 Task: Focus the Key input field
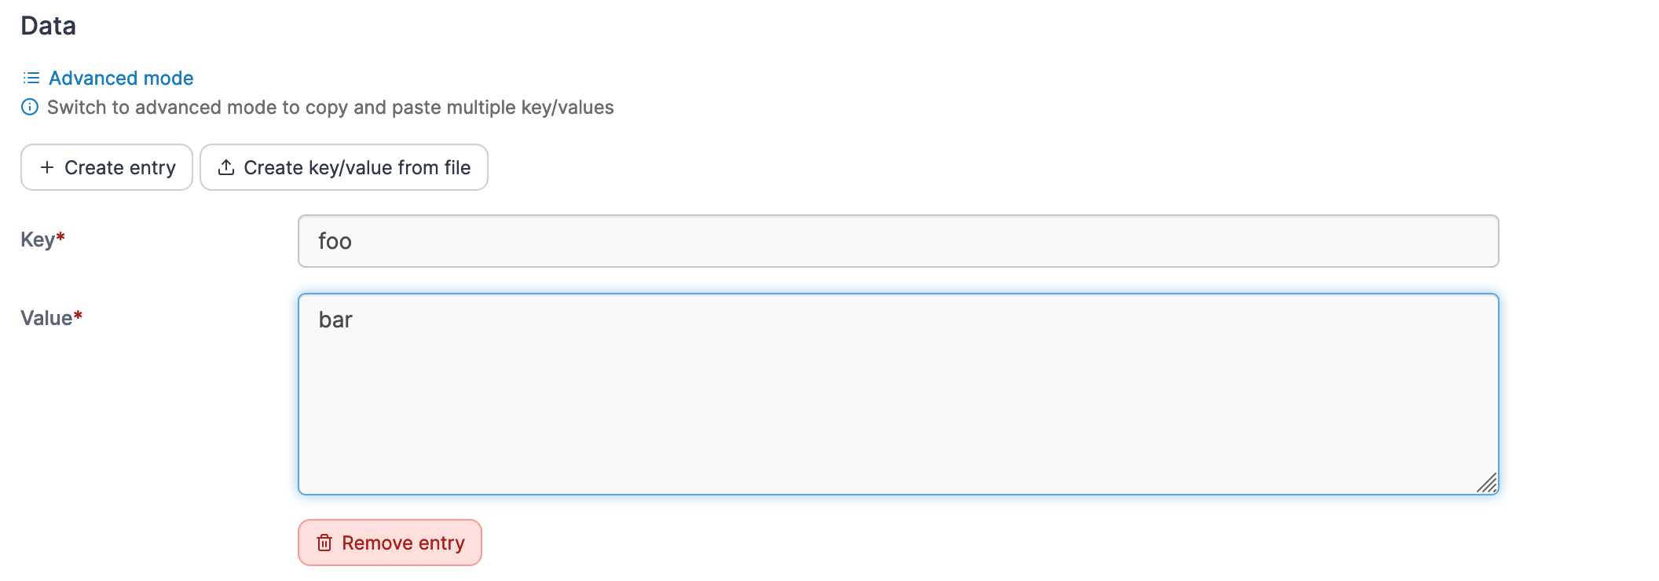pos(898,241)
